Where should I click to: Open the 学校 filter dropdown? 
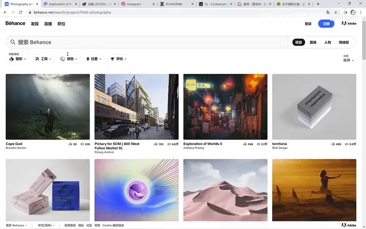tap(119, 59)
